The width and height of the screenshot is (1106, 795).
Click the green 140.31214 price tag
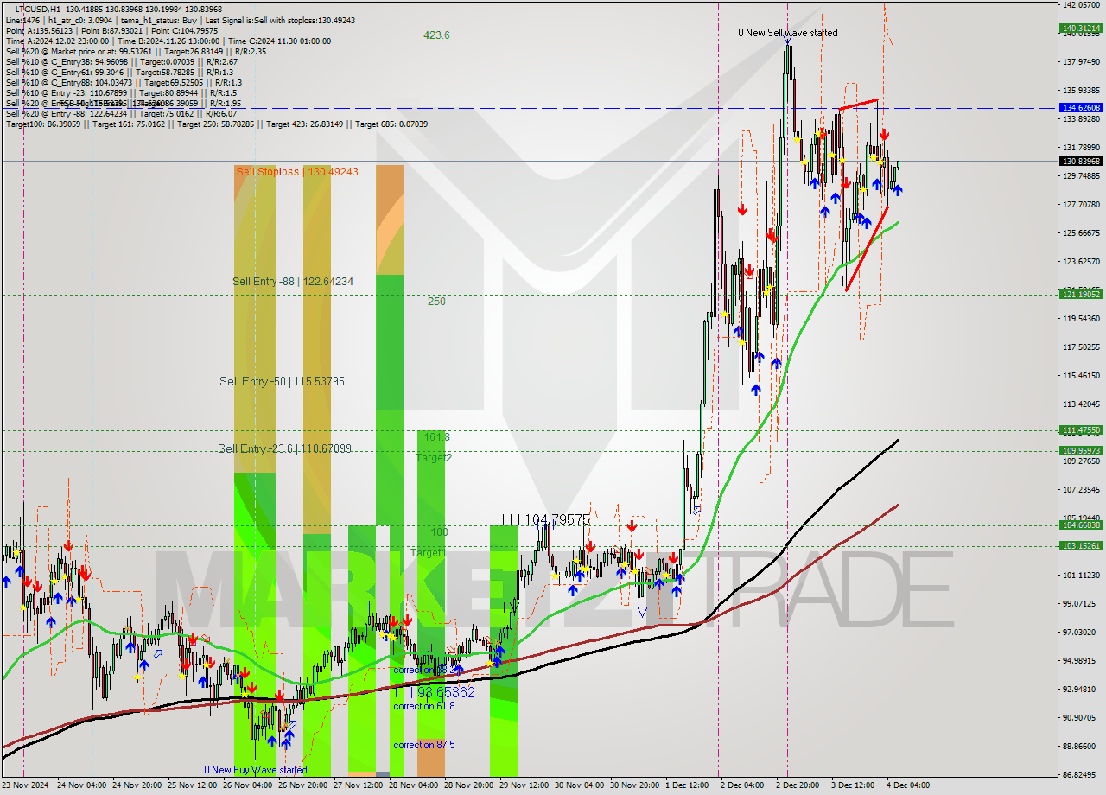(x=1081, y=28)
